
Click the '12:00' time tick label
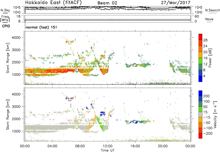pos(108,146)
